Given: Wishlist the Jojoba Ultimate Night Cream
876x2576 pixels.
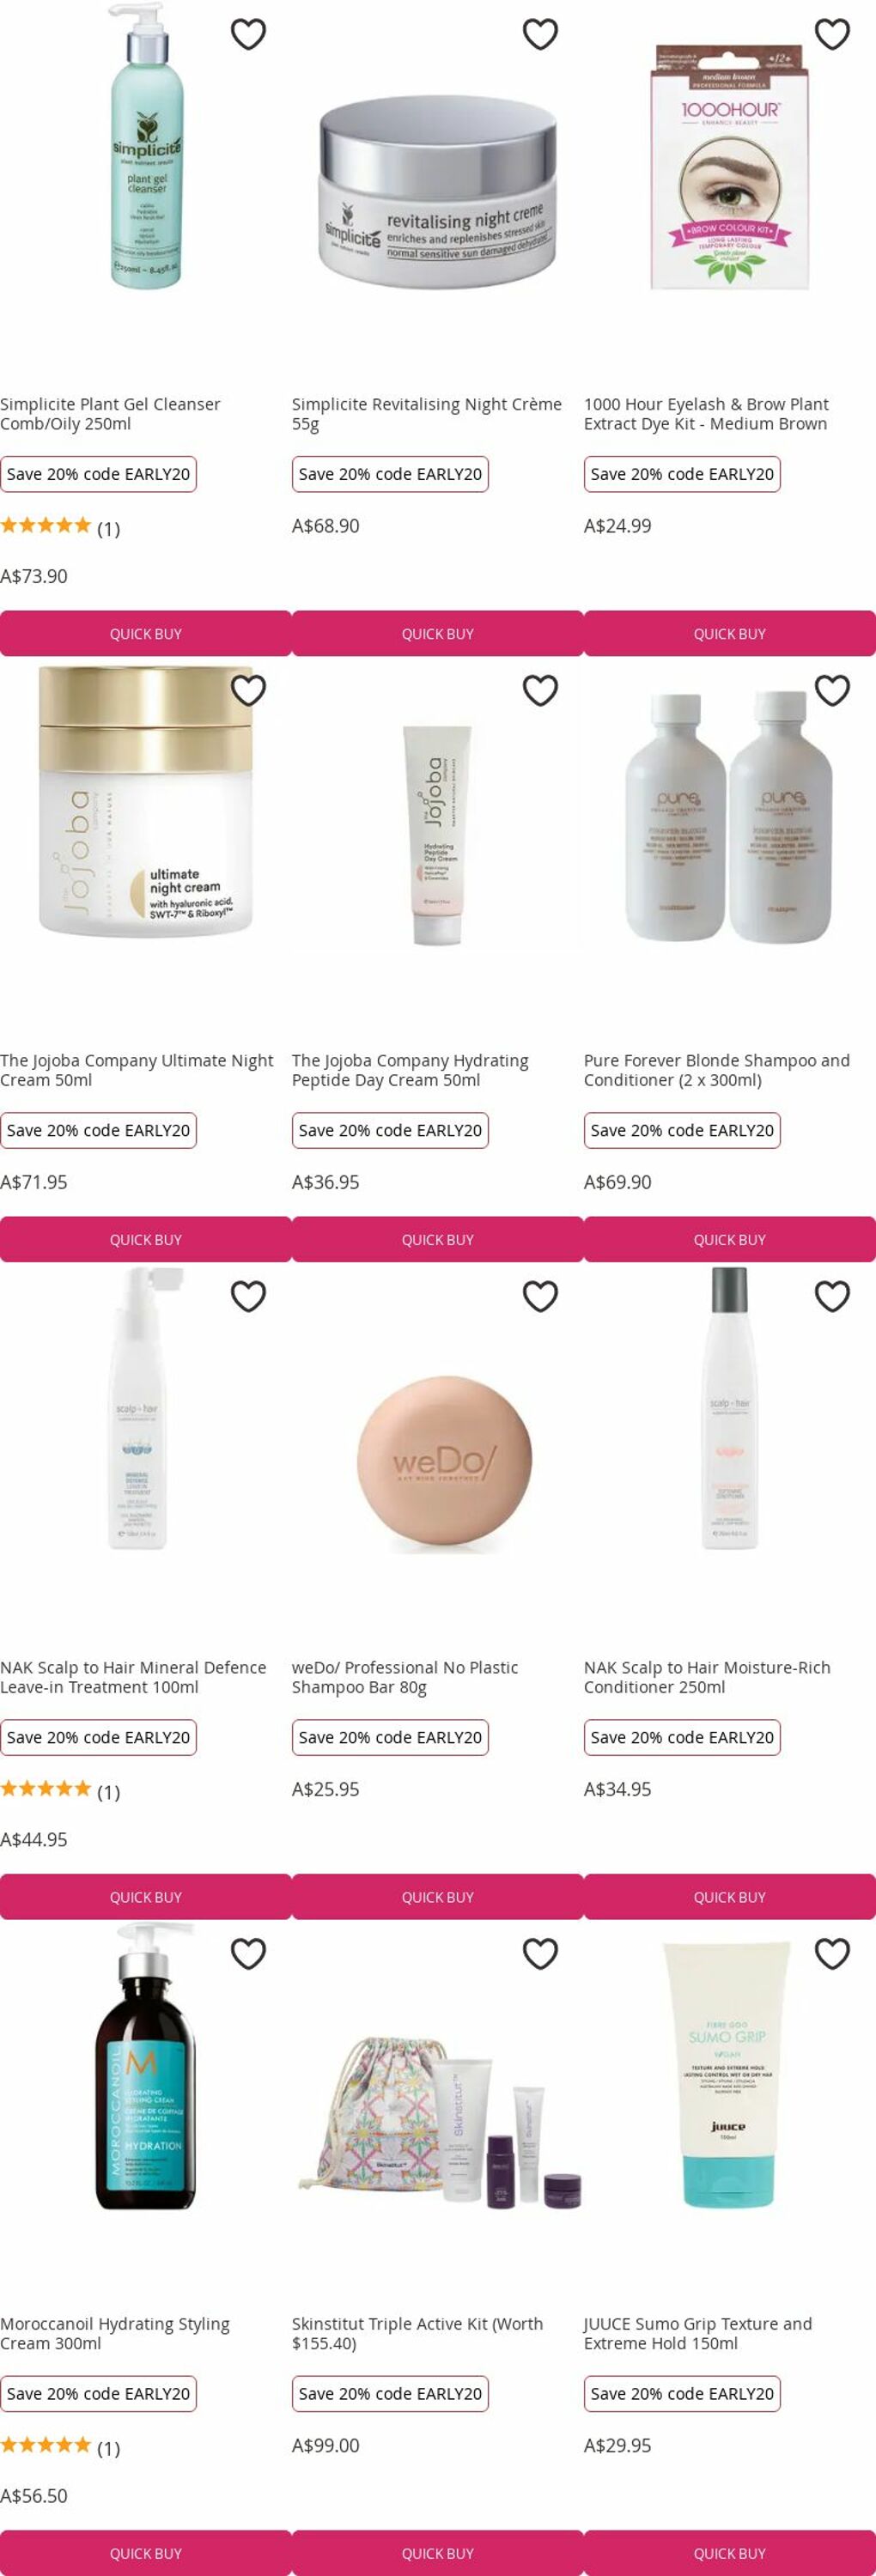Looking at the screenshot, I should [248, 690].
